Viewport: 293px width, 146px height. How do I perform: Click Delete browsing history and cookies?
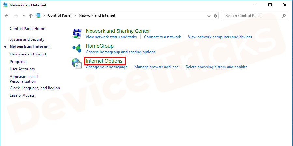(x=216, y=67)
